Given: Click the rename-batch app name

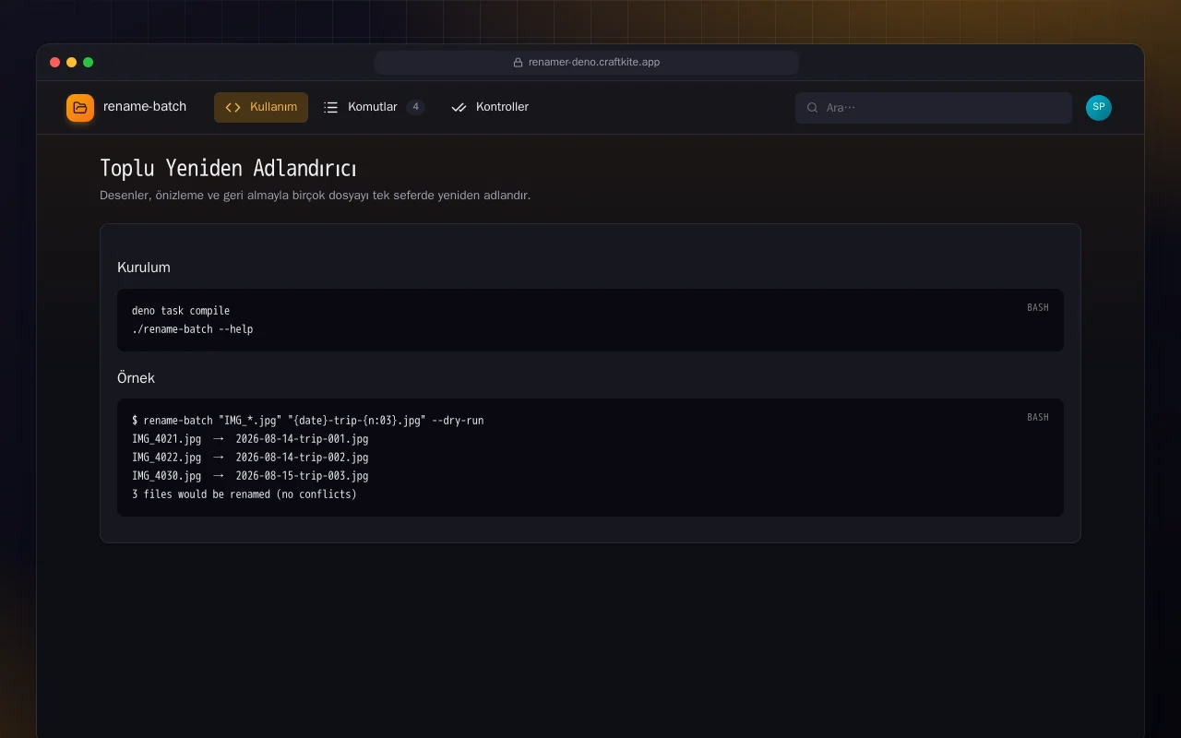Looking at the screenshot, I should (145, 107).
